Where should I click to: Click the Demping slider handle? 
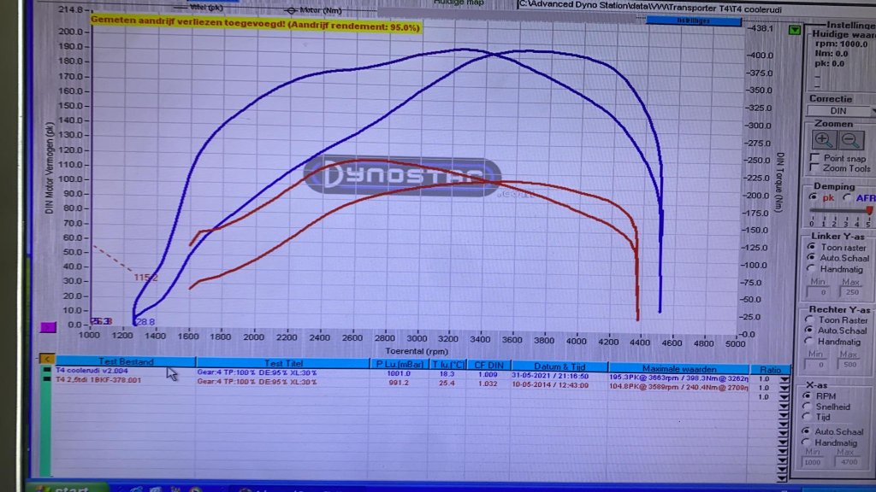click(869, 209)
